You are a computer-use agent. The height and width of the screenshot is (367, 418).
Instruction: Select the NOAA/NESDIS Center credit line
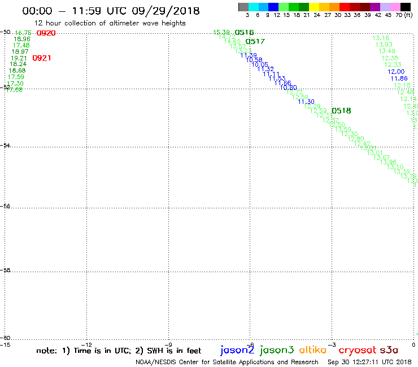tap(227, 362)
